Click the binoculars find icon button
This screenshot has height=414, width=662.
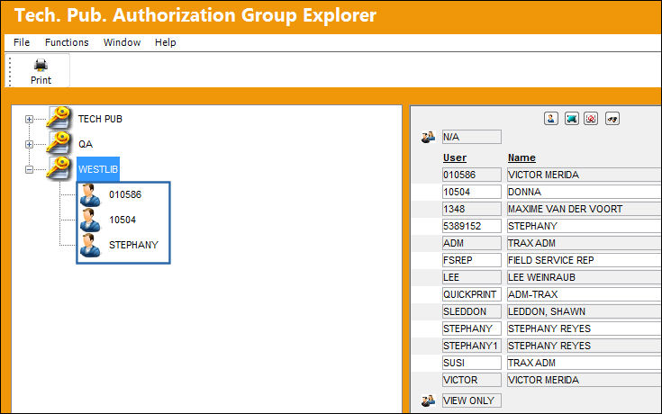[x=612, y=119]
